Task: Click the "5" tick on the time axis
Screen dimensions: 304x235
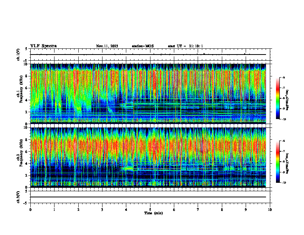Action: pos(150,210)
